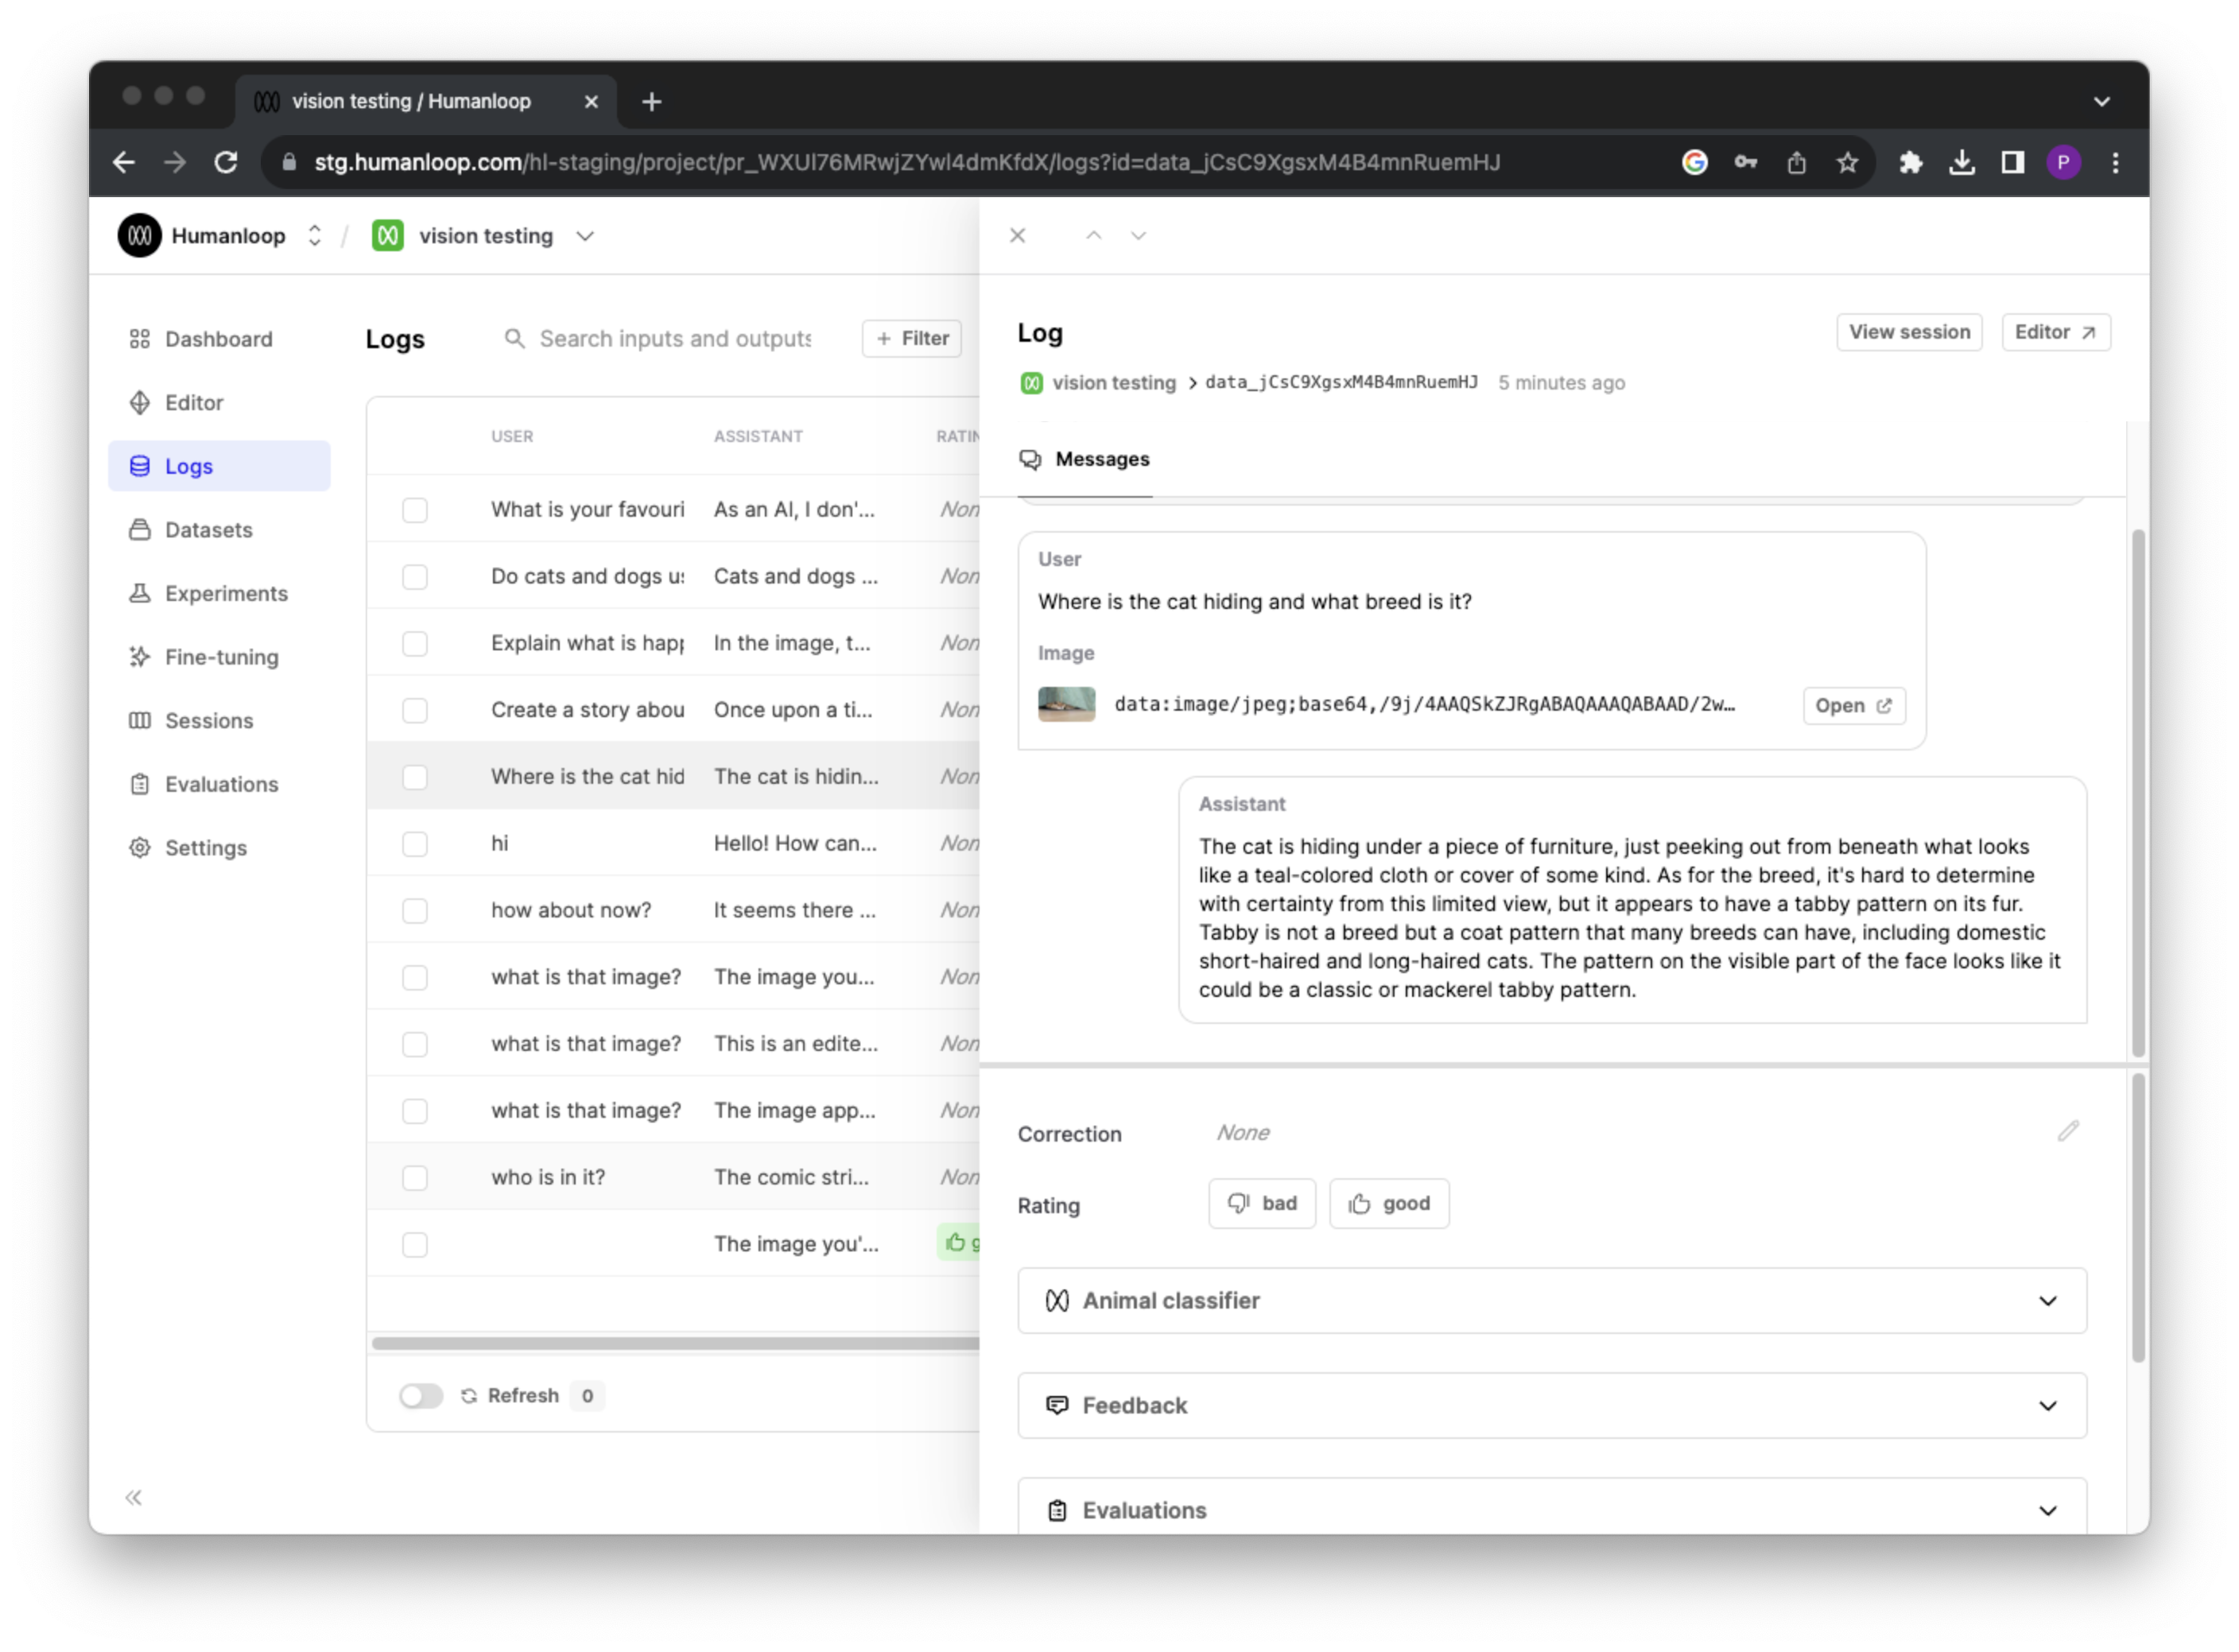Viewport: 2239px width, 1652px height.
Task: Click the lower detail panel vertical scrollbar
Action: click(2138, 1218)
